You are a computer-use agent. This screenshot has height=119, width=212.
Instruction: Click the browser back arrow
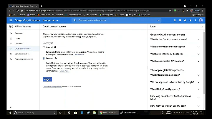[9, 11]
